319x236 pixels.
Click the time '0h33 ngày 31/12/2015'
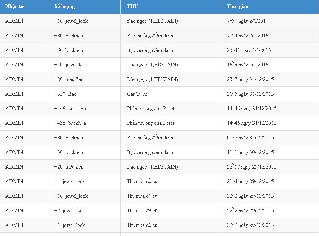(250, 137)
